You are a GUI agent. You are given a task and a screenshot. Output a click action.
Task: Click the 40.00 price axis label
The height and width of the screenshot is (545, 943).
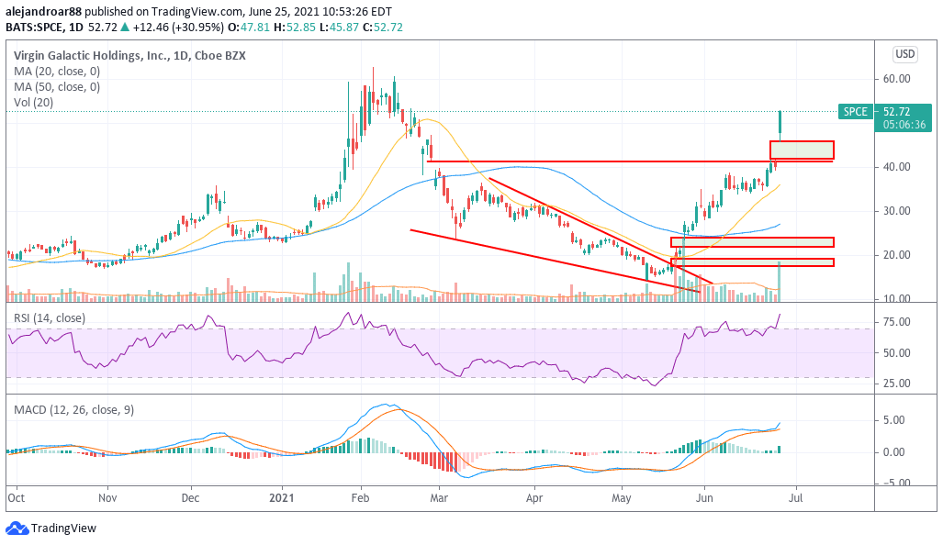tap(896, 167)
